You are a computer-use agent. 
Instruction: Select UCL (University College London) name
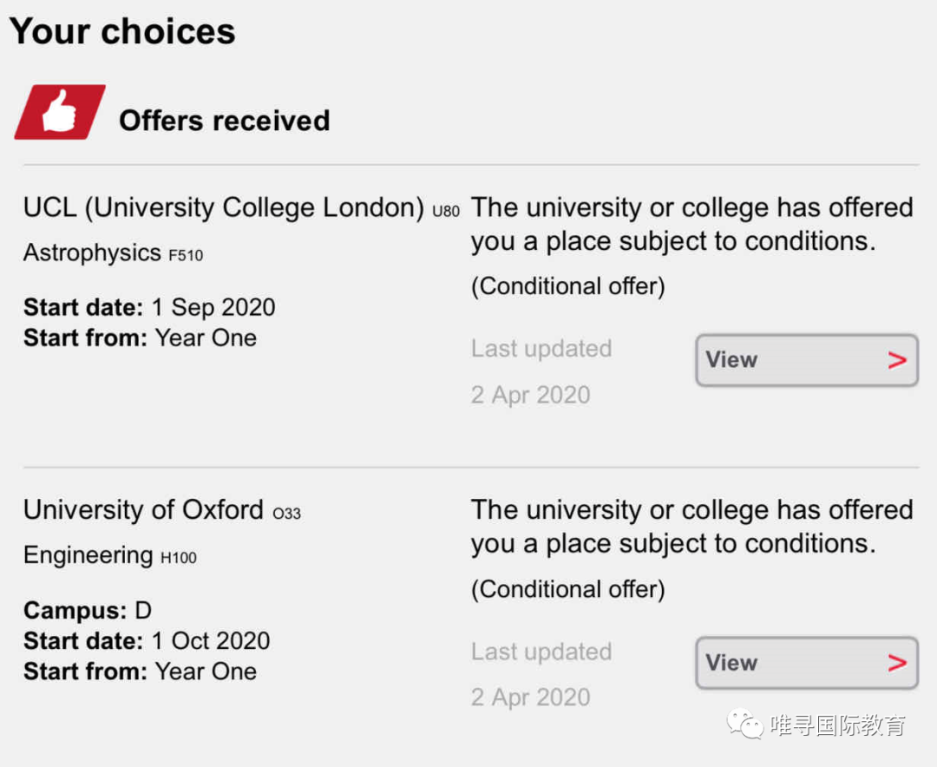224,208
